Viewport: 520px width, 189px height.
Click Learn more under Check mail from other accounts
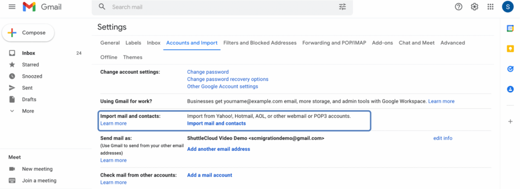(113, 182)
